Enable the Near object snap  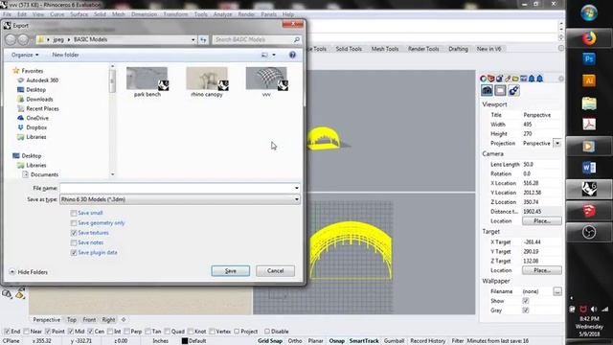click(26, 332)
